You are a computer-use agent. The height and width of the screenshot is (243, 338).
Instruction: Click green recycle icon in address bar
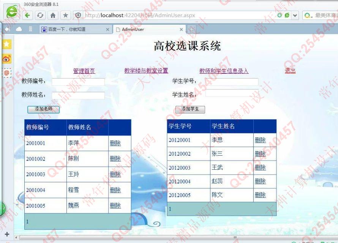click(280, 15)
